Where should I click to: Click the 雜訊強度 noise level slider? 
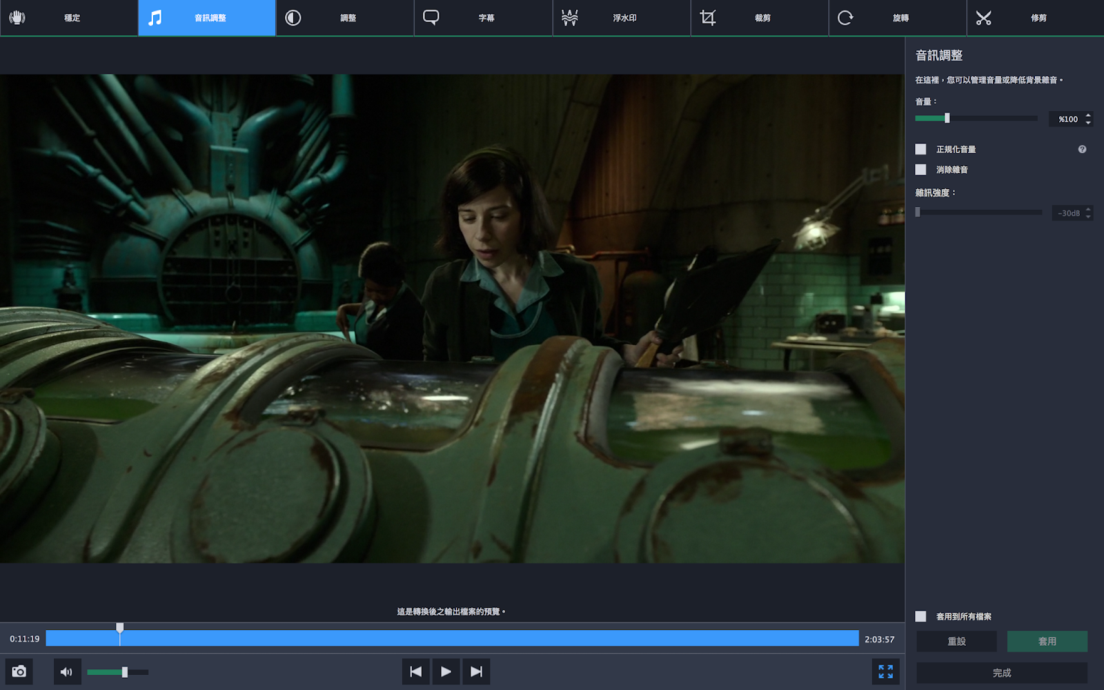[978, 213]
